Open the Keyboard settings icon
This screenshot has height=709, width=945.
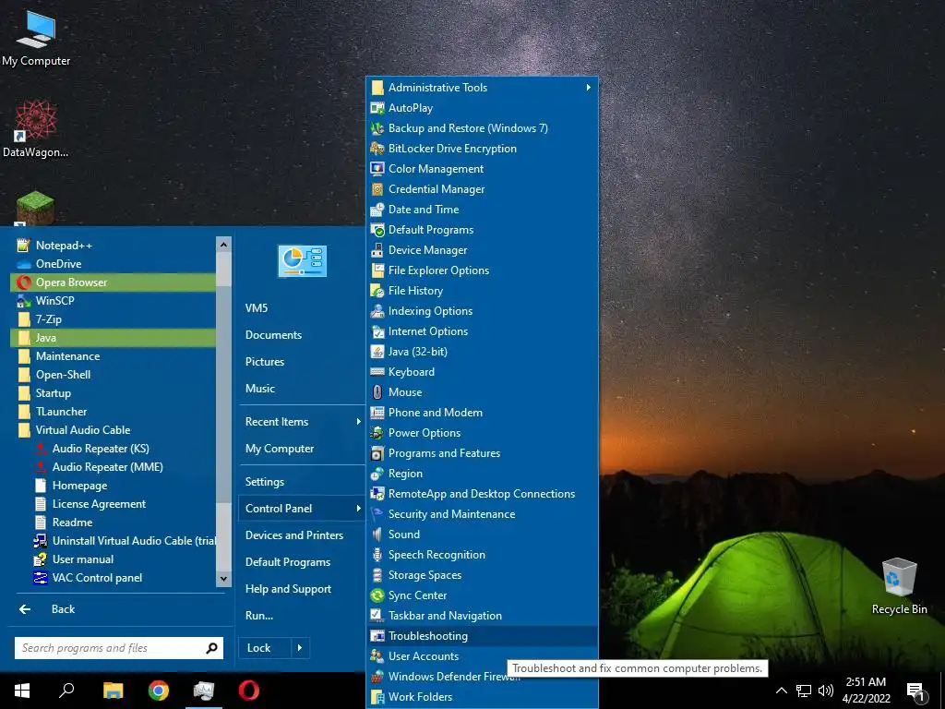[377, 372]
